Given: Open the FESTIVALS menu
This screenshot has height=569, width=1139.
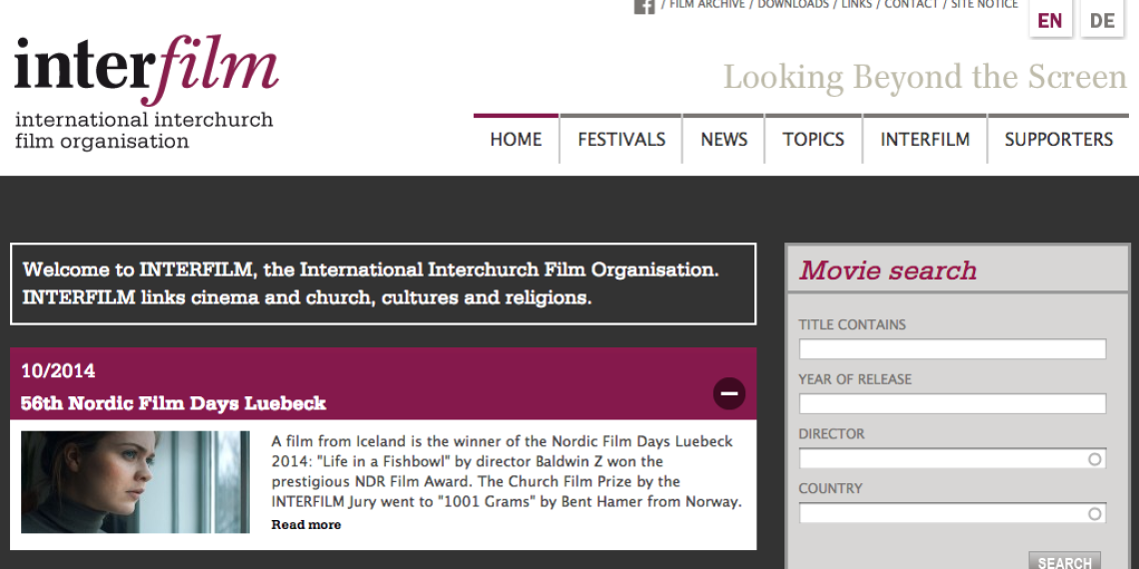Looking at the screenshot, I should (x=621, y=140).
